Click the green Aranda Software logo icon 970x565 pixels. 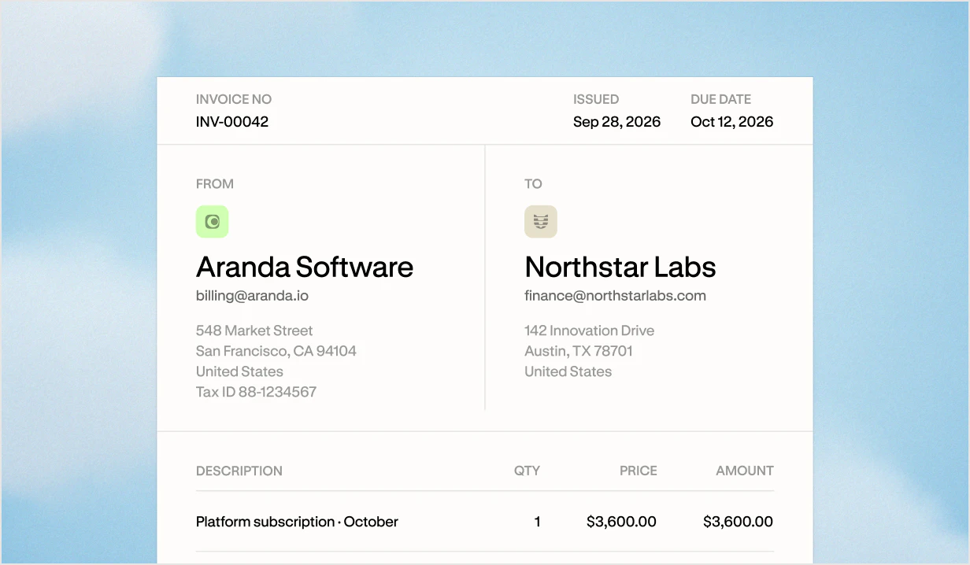[x=213, y=222]
